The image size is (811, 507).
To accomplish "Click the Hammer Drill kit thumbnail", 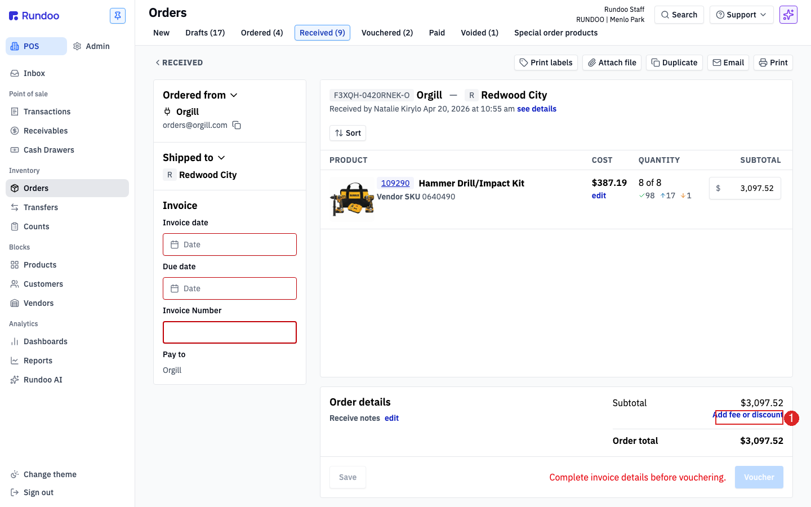I will point(353,199).
